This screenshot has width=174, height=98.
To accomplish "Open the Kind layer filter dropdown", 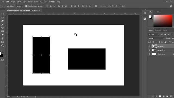I will (154, 35).
